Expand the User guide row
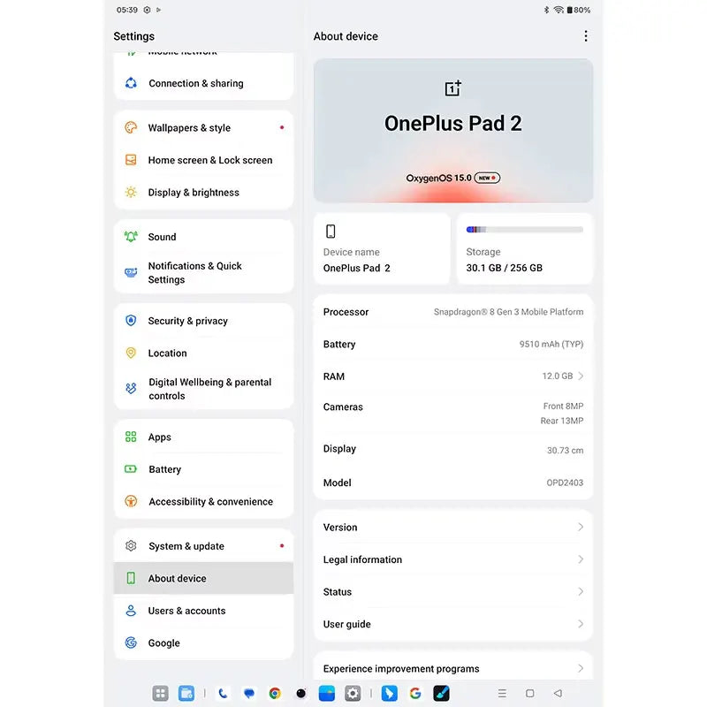 pos(453,624)
